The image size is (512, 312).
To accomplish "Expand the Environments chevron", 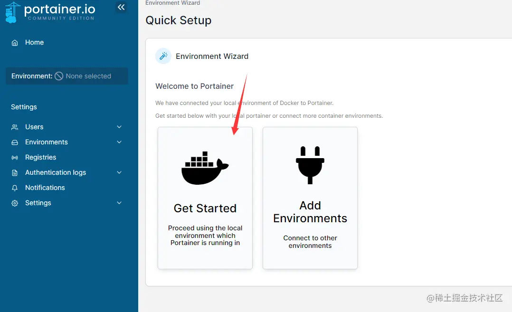I will point(119,142).
